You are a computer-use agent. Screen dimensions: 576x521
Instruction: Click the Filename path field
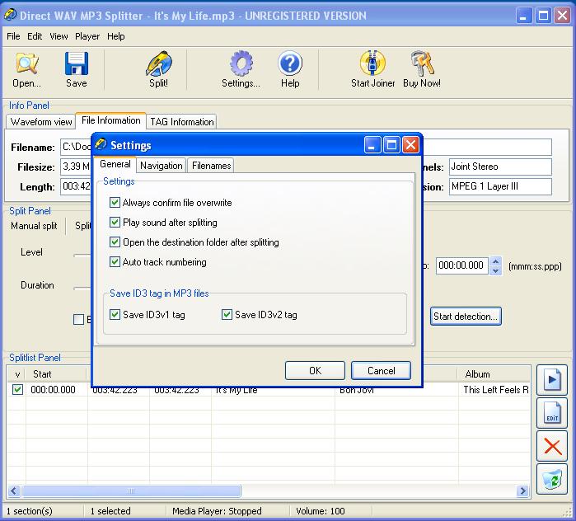306,147
